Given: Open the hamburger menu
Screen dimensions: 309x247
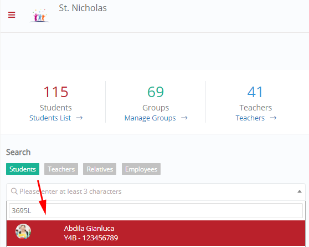Looking at the screenshot, I should click(x=12, y=15).
